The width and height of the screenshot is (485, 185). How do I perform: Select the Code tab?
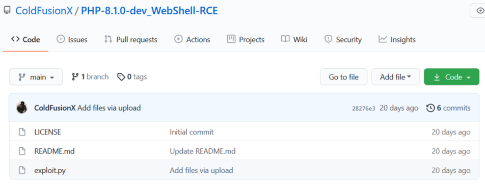click(x=25, y=40)
